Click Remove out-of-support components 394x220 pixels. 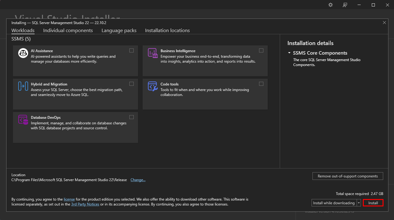click(x=348, y=176)
